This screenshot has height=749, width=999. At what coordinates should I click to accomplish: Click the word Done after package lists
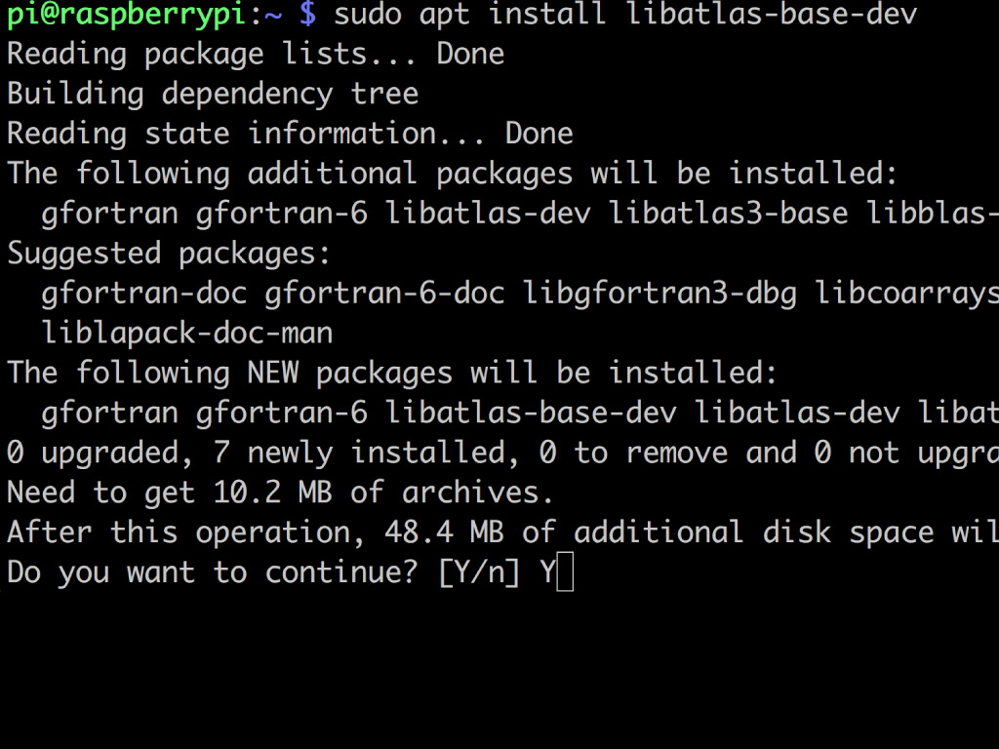471,54
